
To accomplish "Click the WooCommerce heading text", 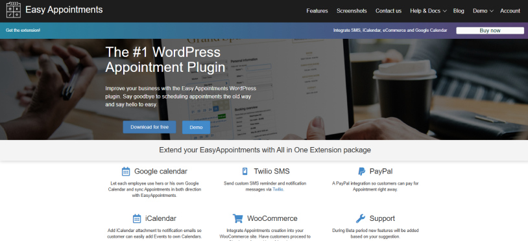I will [272, 218].
